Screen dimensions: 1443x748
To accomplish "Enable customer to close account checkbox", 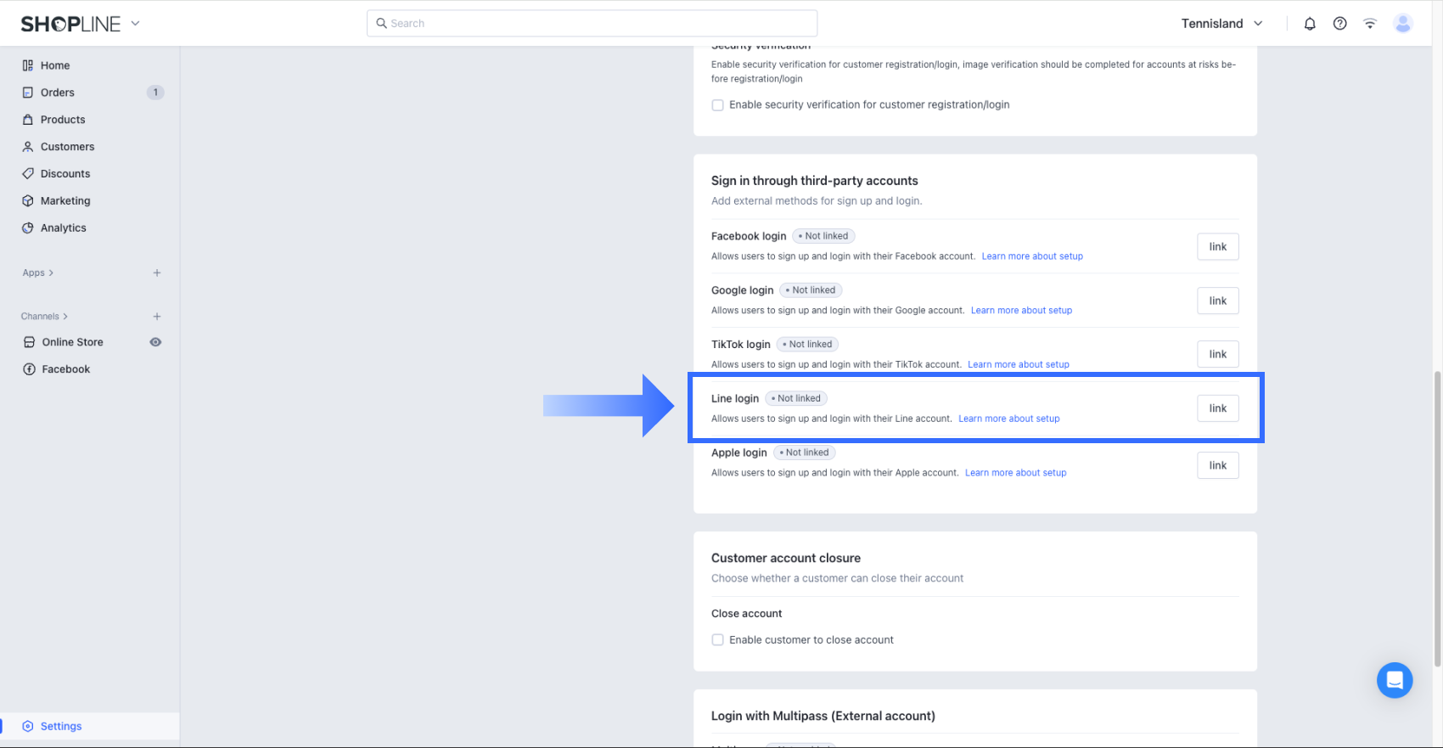I will (x=718, y=640).
